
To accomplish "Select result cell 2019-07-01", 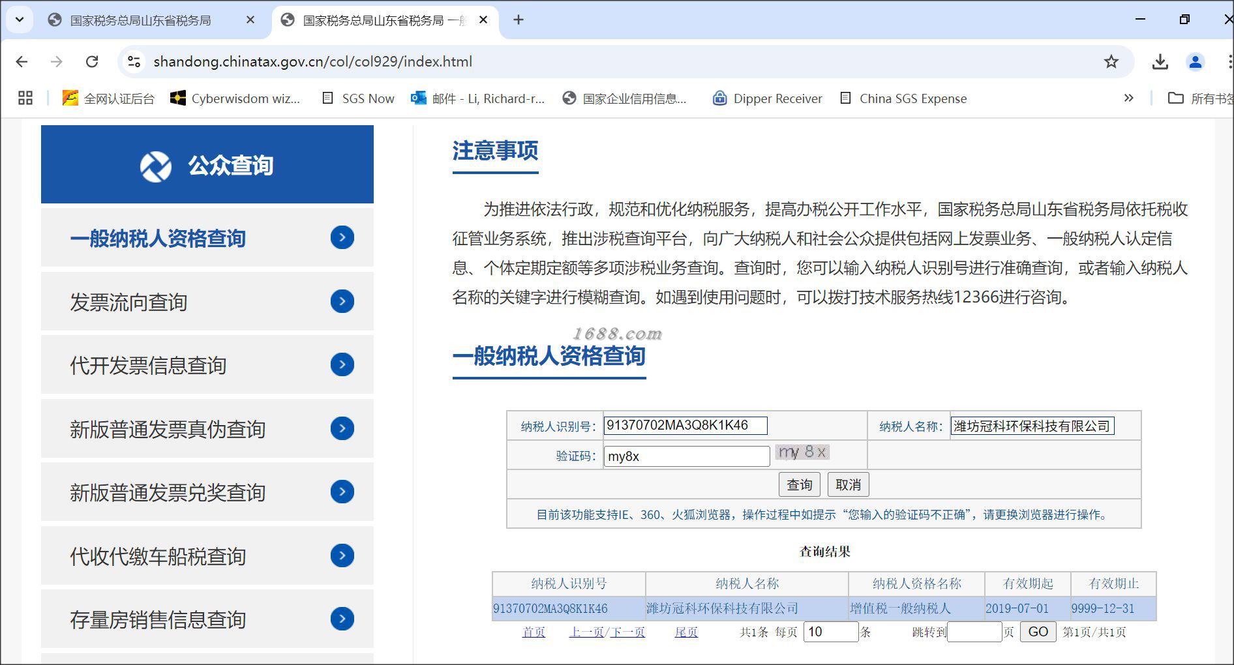I will (1028, 608).
